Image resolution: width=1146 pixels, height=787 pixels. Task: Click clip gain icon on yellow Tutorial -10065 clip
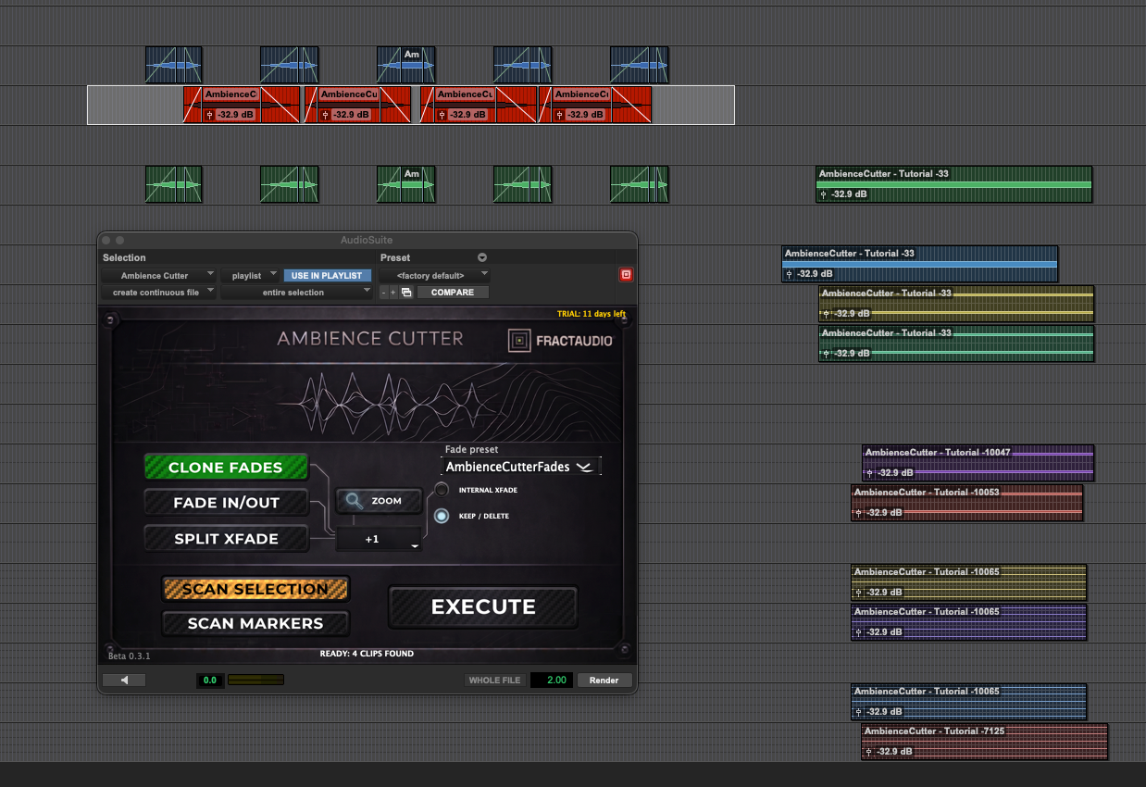(860, 592)
